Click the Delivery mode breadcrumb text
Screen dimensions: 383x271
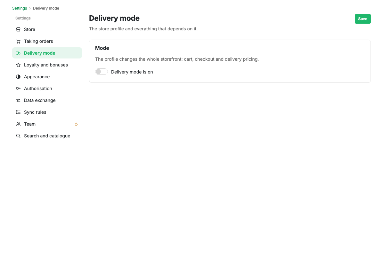point(46,8)
